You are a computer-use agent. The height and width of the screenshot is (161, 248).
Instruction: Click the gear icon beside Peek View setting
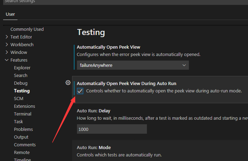tap(68, 83)
